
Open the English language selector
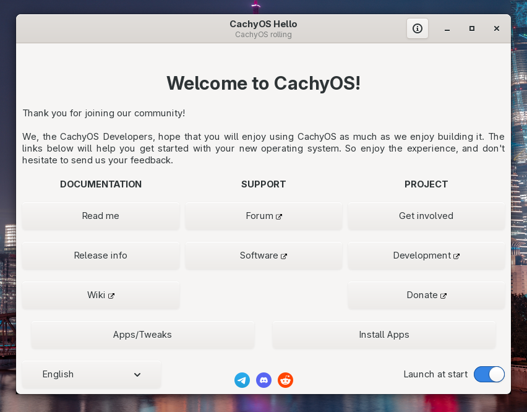pyautogui.click(x=91, y=374)
